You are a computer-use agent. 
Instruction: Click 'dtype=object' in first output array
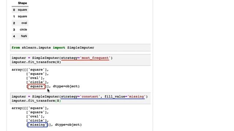click(65, 86)
